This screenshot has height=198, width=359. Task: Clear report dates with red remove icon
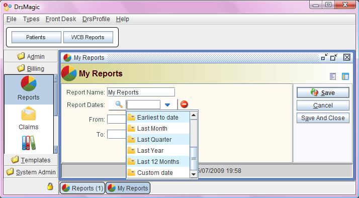(x=184, y=105)
